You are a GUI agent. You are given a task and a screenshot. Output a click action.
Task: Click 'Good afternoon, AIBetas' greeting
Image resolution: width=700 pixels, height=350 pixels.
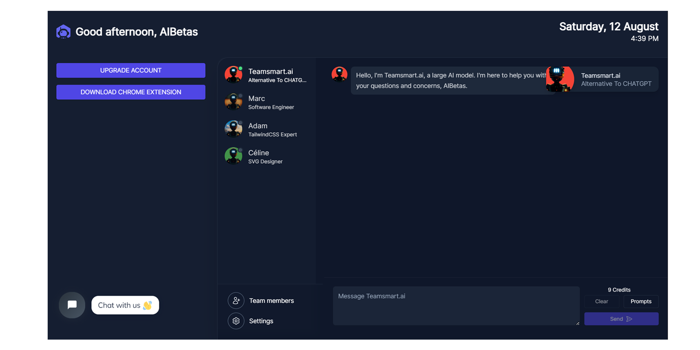tap(136, 32)
